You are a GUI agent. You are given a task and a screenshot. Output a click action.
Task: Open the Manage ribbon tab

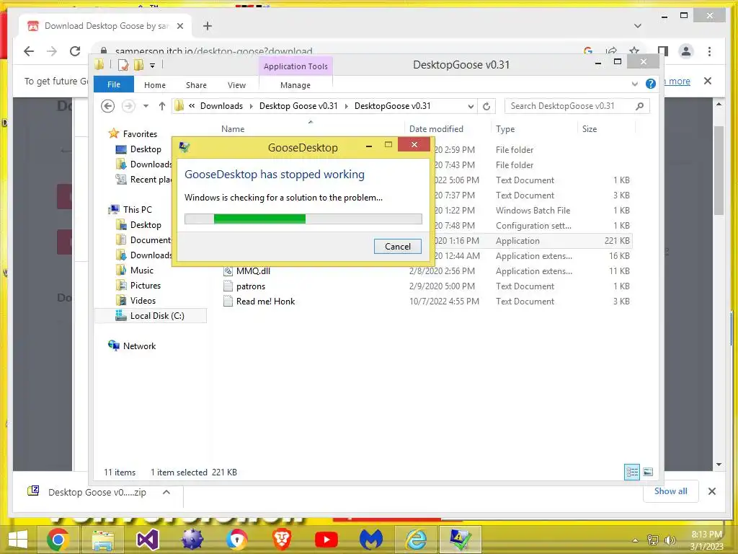tap(295, 85)
